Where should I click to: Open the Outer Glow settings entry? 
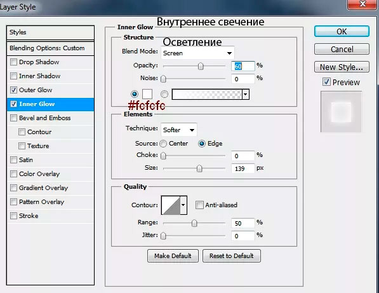point(36,90)
